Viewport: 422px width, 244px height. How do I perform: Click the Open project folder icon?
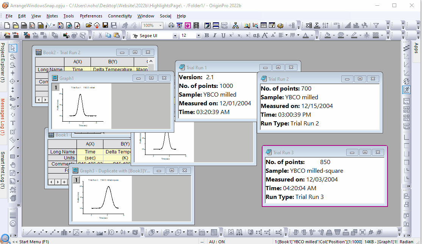coord(89,26)
